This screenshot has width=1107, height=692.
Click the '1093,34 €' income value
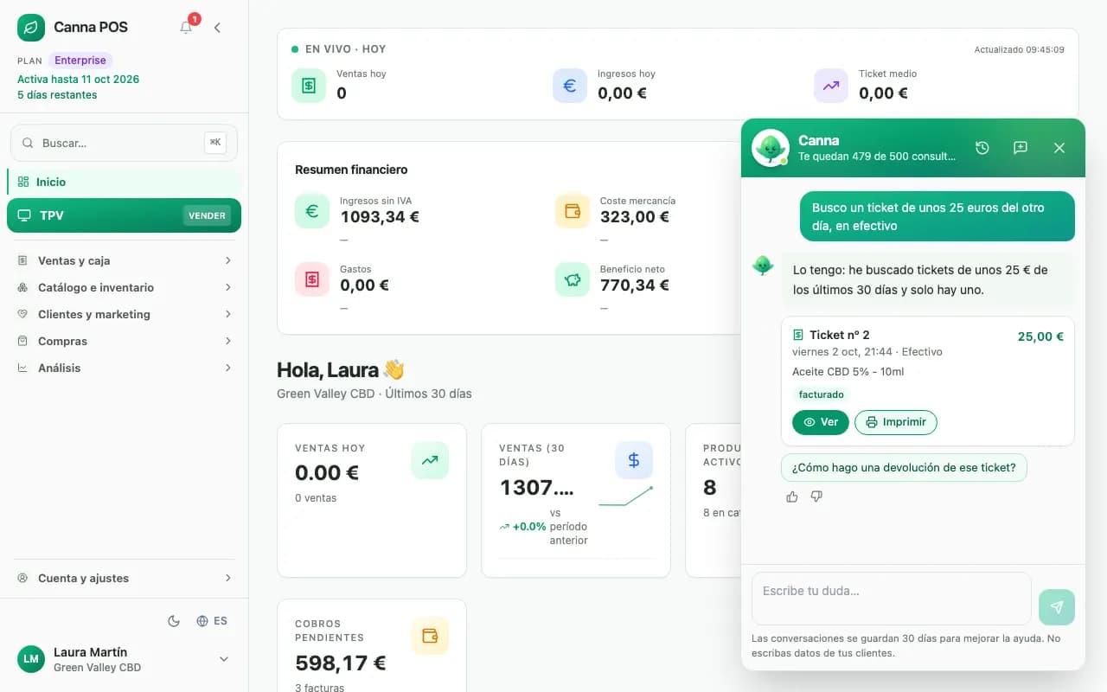click(x=380, y=217)
